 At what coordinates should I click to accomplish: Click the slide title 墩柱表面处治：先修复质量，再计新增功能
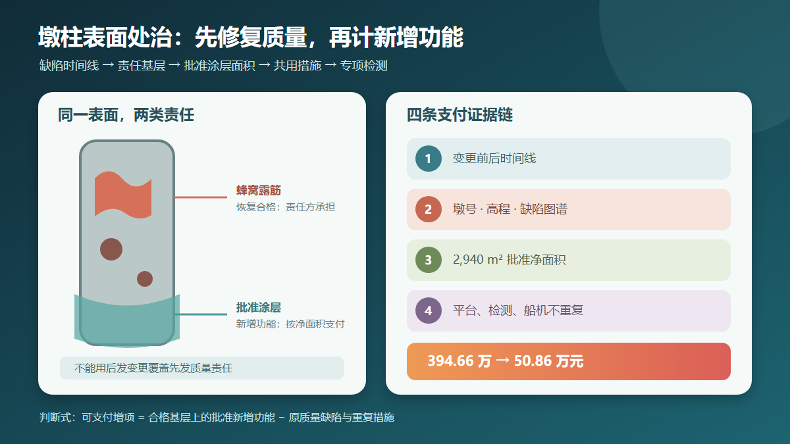[x=251, y=38]
